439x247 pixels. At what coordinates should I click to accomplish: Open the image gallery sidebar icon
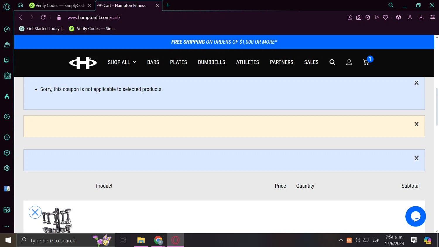pyautogui.click(x=7, y=210)
